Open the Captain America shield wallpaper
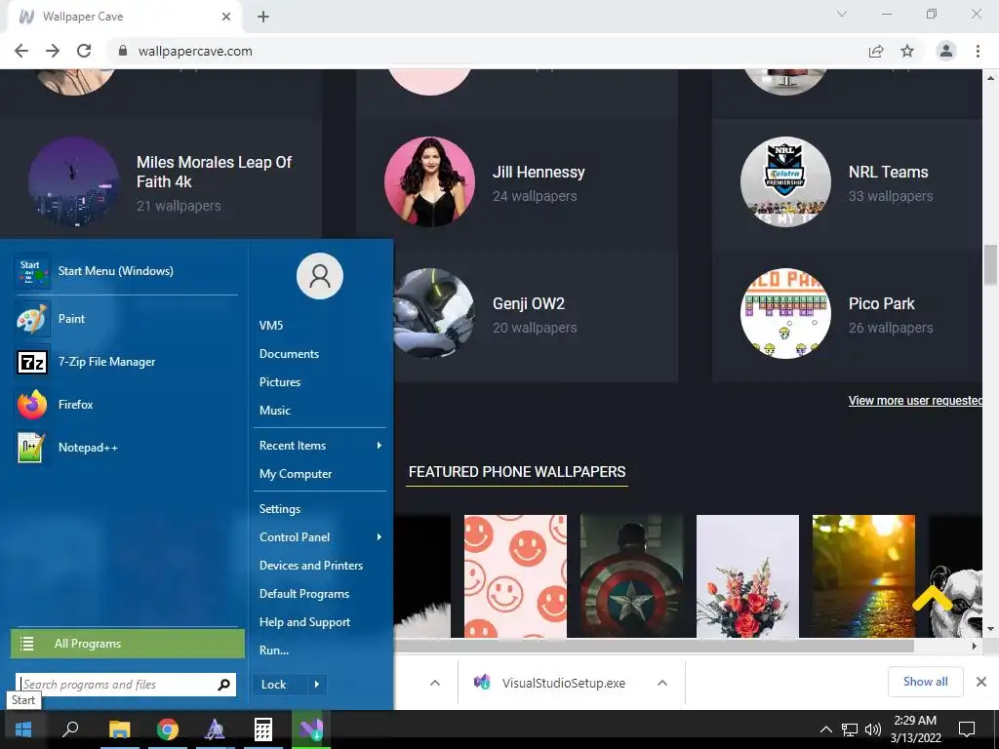 [x=631, y=576]
